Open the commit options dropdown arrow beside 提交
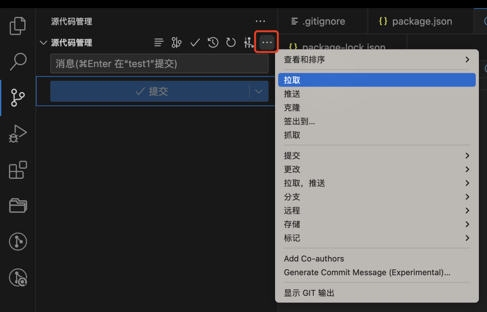 tap(258, 91)
